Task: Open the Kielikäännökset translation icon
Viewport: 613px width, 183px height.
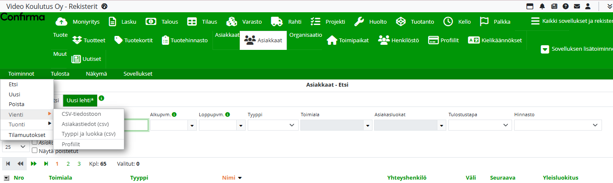Action: [x=473, y=40]
